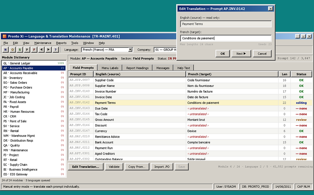
Task: Click the Len column header
Action: tap(284, 74)
